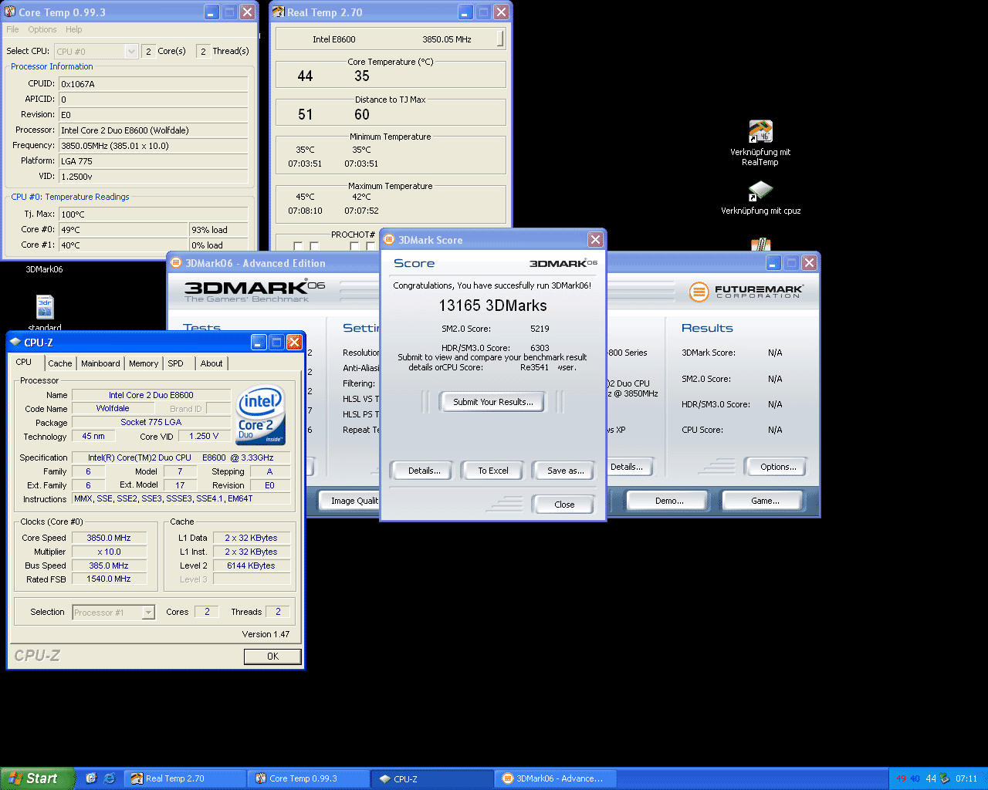988x790 pixels.
Task: Expand the Select CPU dropdown in Core Temp
Action: pos(130,52)
